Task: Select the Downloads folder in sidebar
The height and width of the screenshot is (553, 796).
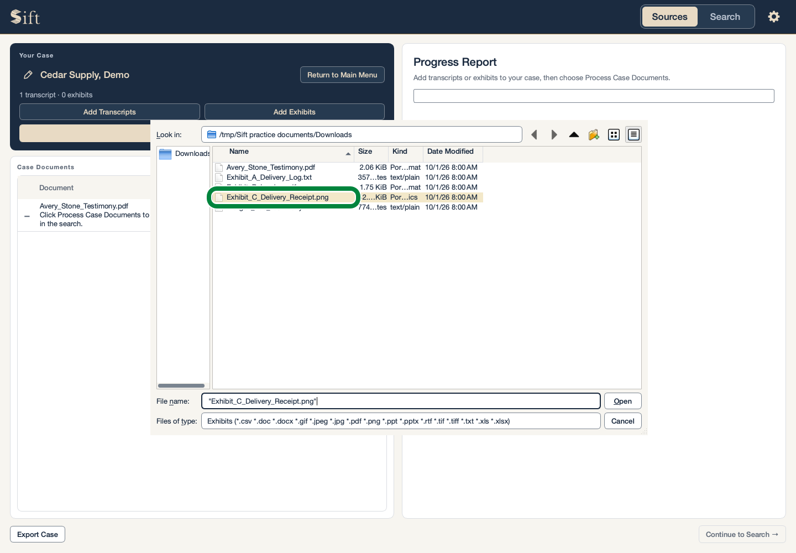Action: pyautogui.click(x=184, y=154)
